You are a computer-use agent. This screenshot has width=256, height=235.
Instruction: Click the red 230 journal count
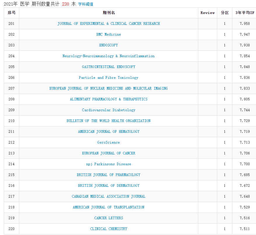[66, 4]
